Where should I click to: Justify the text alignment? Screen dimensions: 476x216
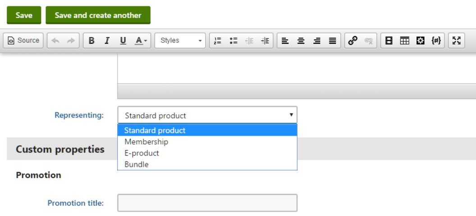(x=332, y=41)
